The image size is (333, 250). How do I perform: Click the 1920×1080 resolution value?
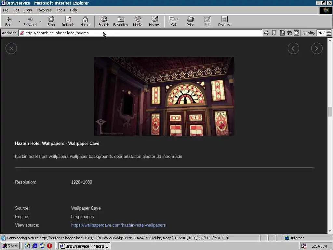click(82, 182)
